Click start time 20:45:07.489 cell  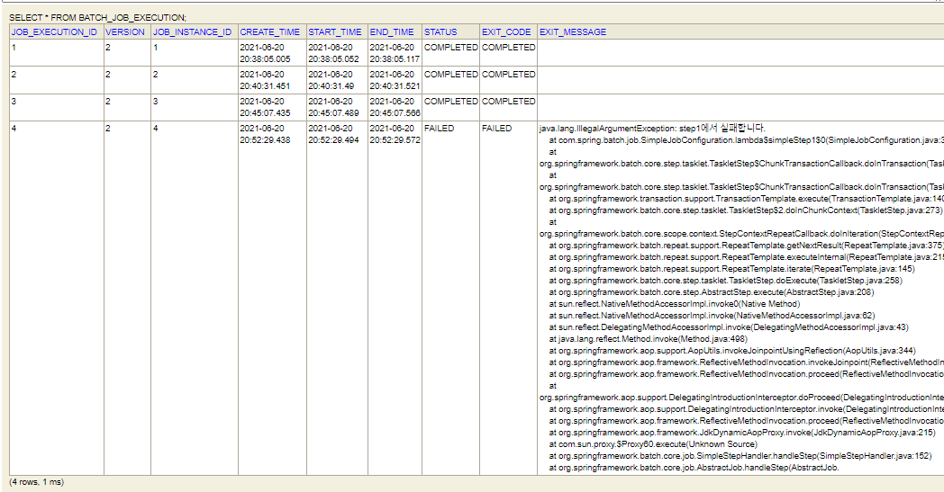tap(337, 107)
